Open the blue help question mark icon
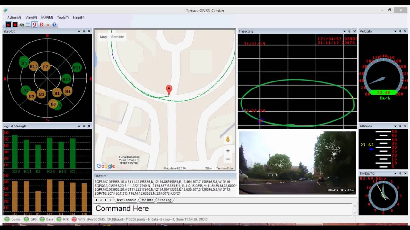Viewport: 410px width, 230px height. 54,25
